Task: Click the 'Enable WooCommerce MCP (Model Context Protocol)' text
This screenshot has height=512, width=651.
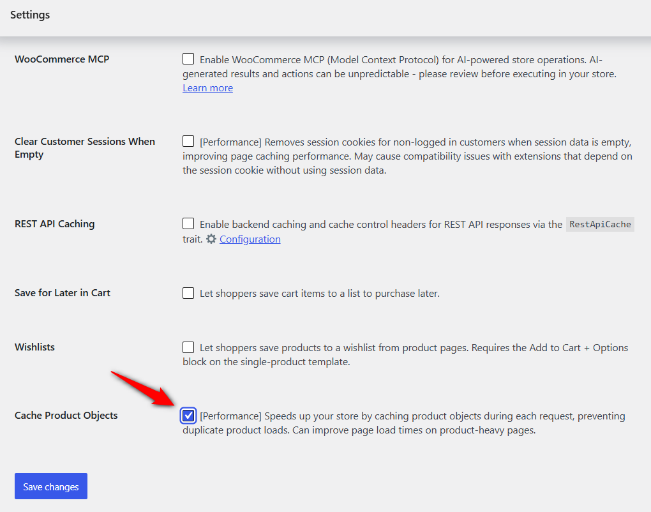Action: 400,67
